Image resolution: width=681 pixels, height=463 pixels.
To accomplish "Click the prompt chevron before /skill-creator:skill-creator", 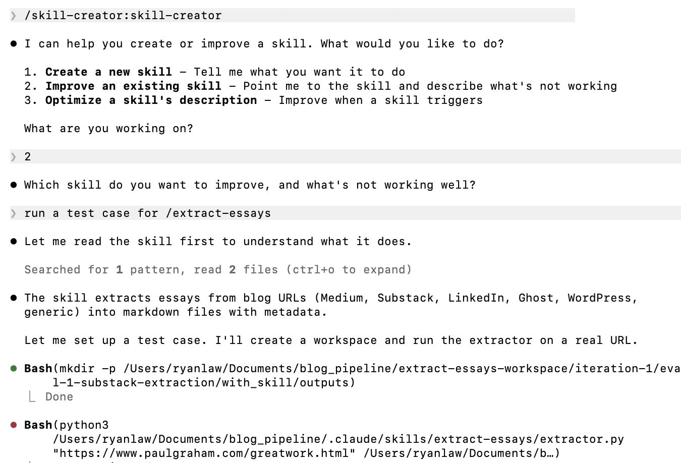I will pos(14,16).
